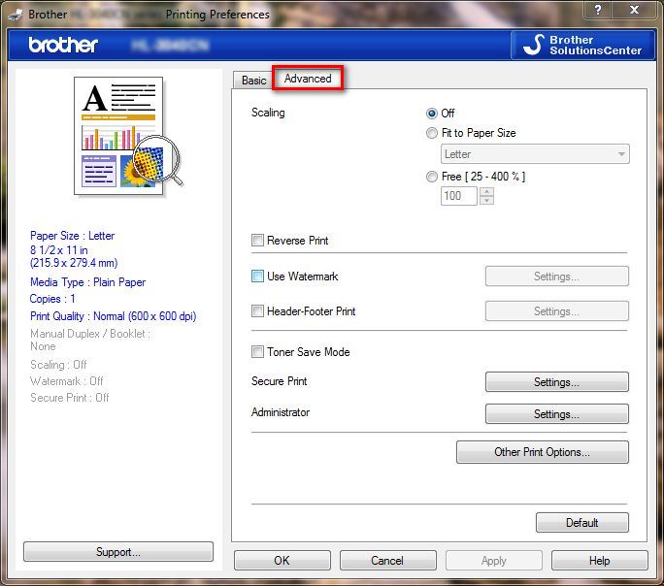Open the Brother Solutions Center
The image size is (664, 586).
point(581,45)
